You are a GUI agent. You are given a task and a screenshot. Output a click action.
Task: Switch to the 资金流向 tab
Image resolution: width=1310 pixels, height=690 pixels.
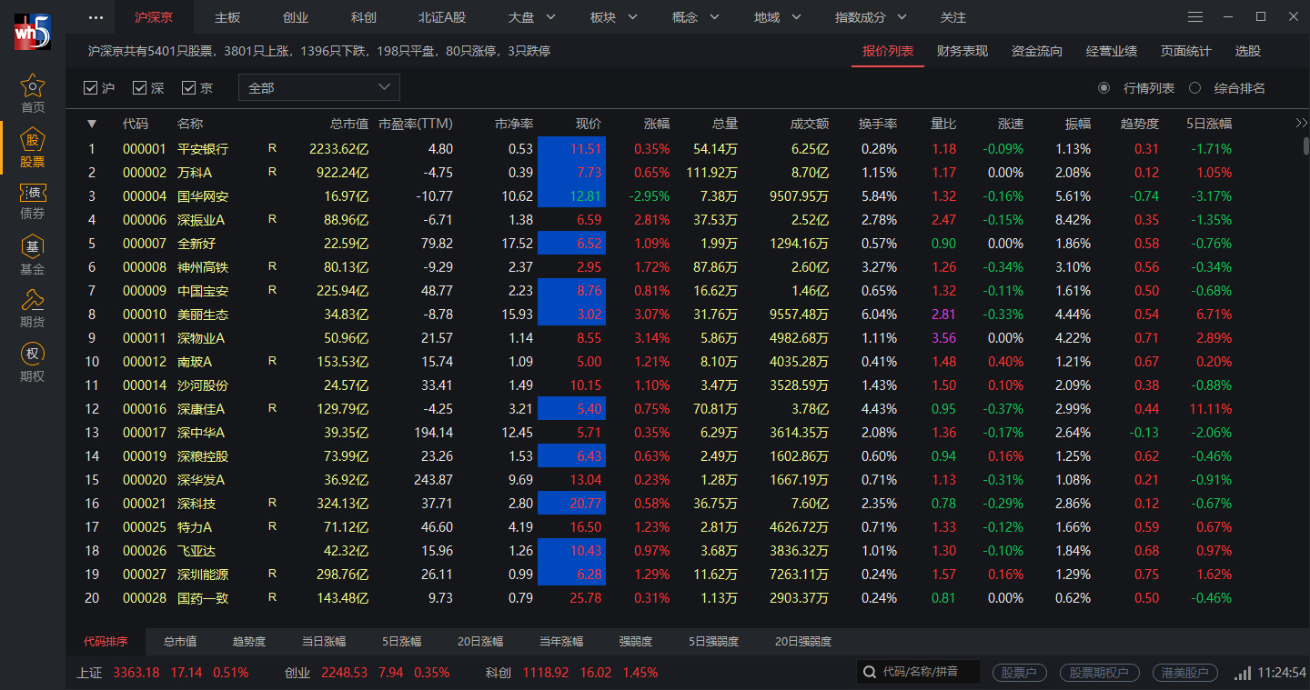(1036, 51)
